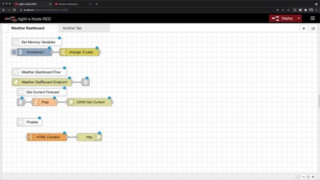This screenshot has height=180, width=320.
Task: Click the output port of change node
Action: [x=99, y=52]
